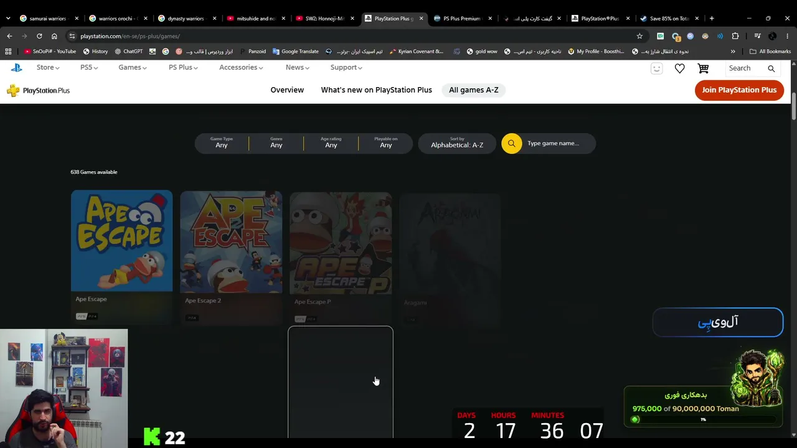This screenshot has height=448, width=797.
Task: Open the Ape Escape 2 cover thumbnail
Action: (x=231, y=242)
